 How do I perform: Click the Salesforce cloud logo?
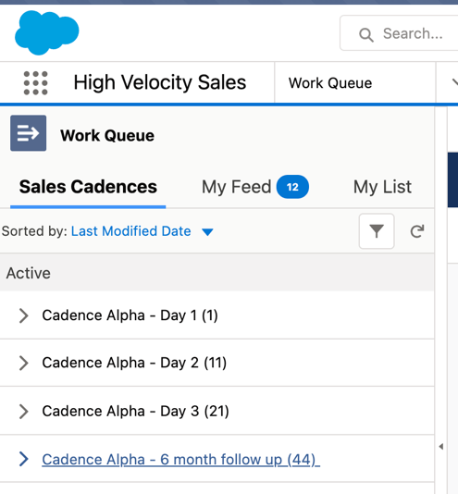47,32
